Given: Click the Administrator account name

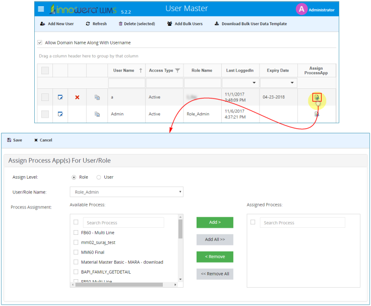Looking at the screenshot, I should click(322, 10).
